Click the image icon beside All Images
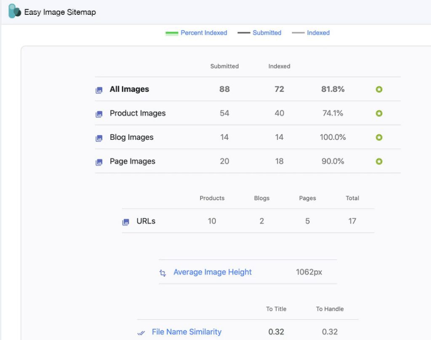 point(100,89)
